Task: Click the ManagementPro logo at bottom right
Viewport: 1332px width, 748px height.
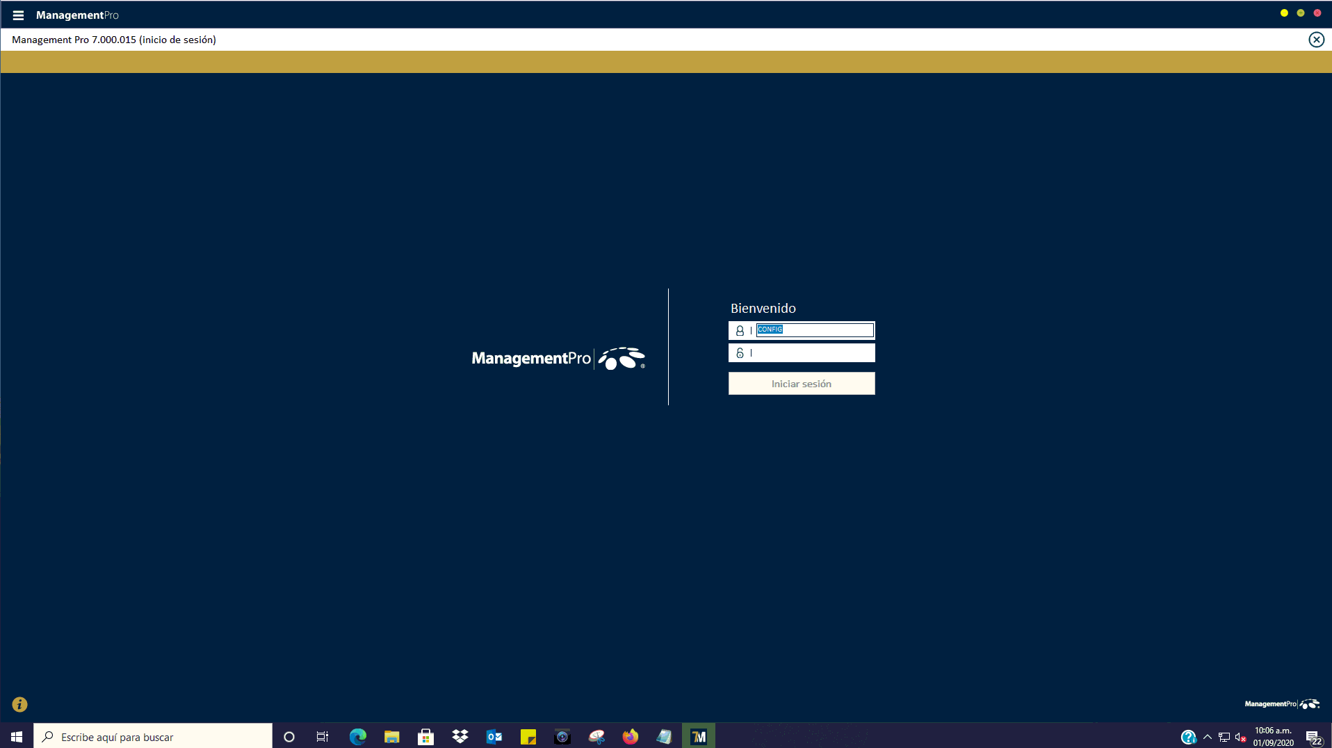Action: coord(1281,704)
